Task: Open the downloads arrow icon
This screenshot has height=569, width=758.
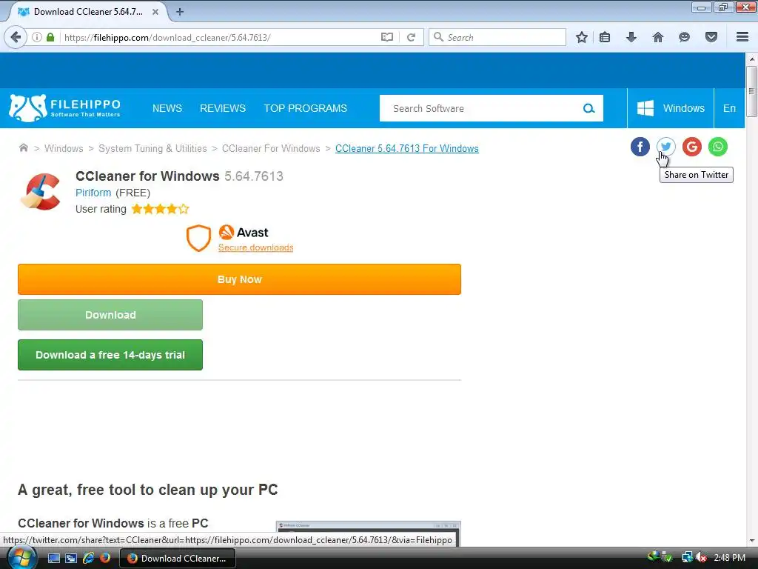Action: tap(631, 37)
